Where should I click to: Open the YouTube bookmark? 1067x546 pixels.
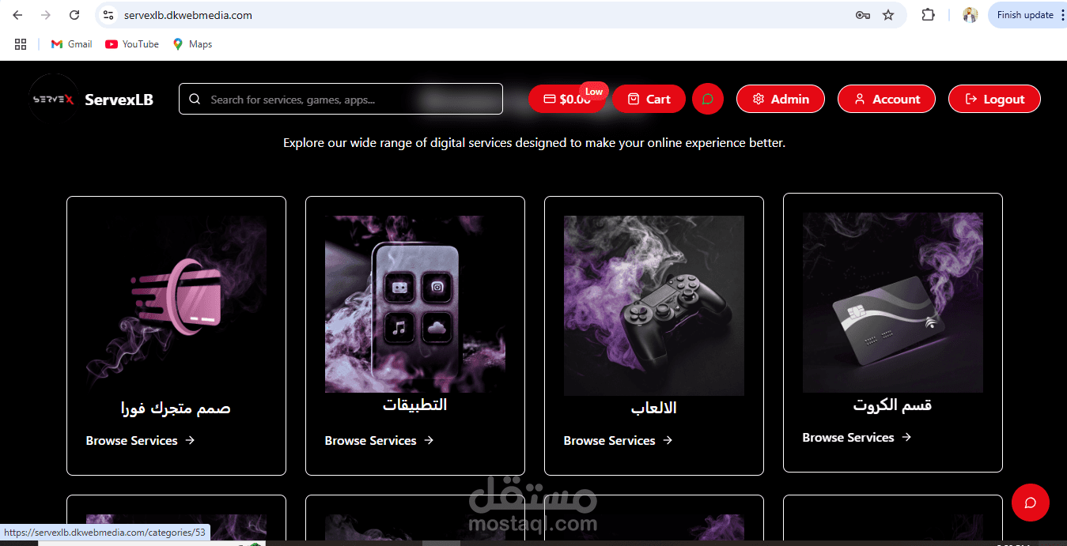click(132, 44)
